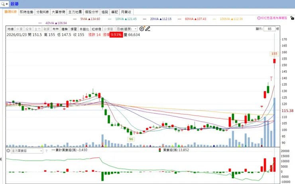The width and height of the screenshot is (295, 184).
Task: Click the latest red candlestick at 155
Action: coord(275,61)
